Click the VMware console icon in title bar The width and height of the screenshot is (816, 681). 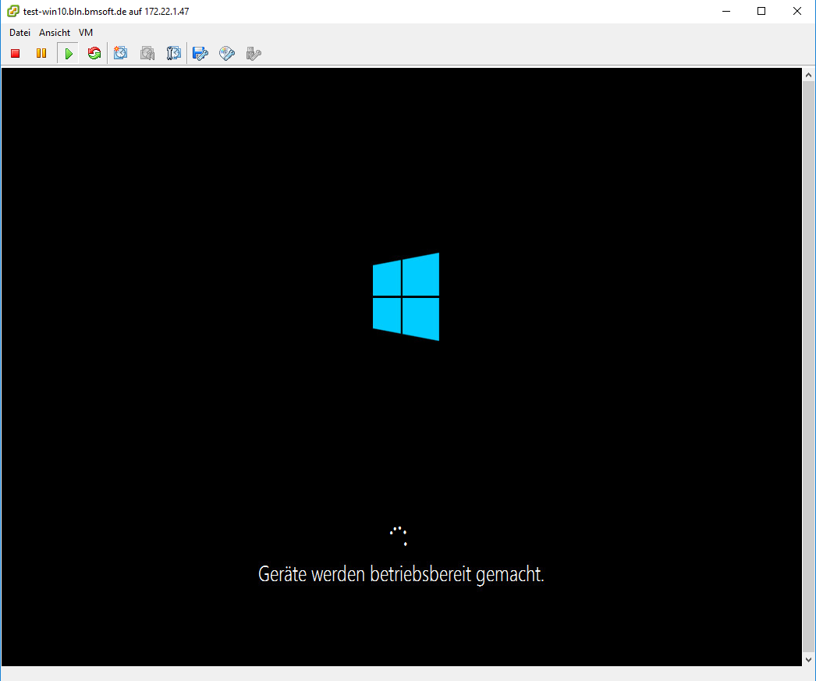(13, 11)
